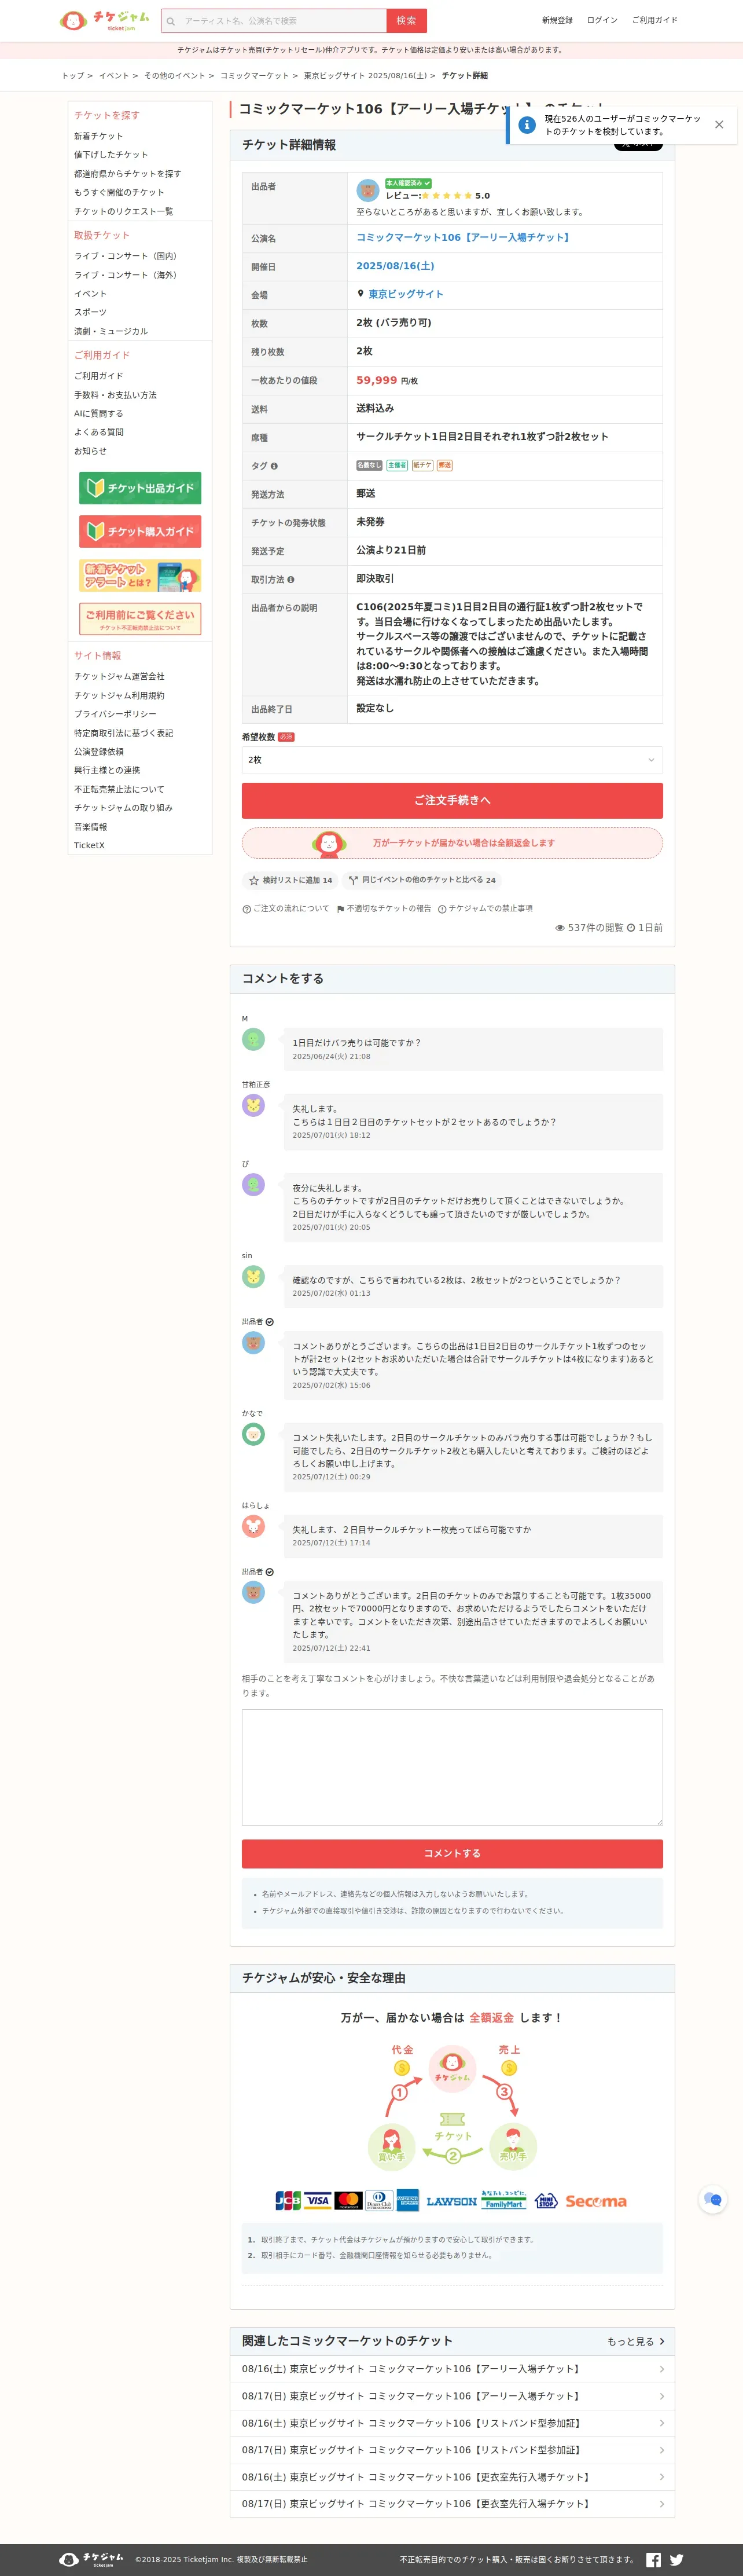The image size is (743, 2576).
Task: Click the 名義なし tag
Action: [369, 466]
